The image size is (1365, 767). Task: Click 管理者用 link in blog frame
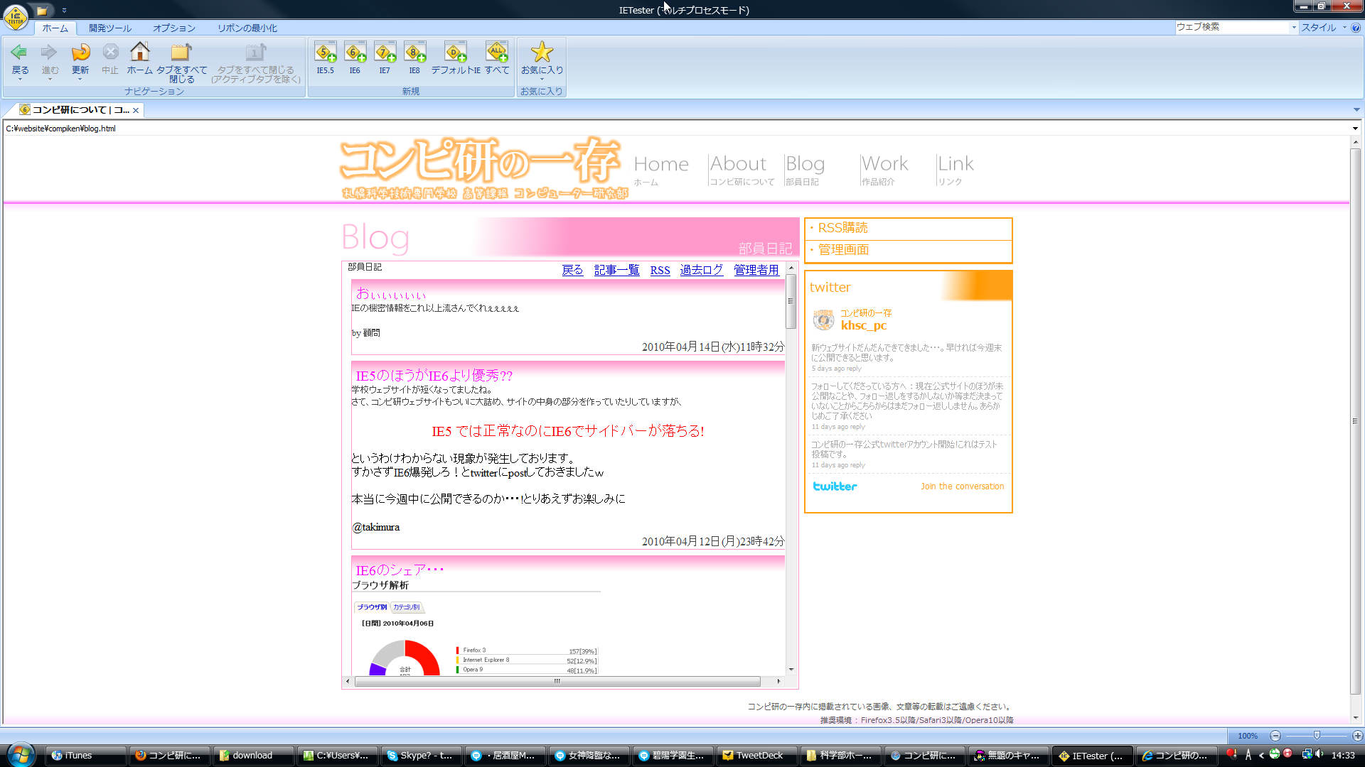point(756,271)
